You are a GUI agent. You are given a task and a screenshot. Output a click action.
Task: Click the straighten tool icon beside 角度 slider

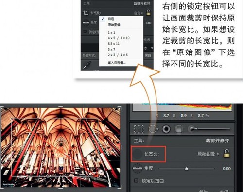[x=137, y=168]
